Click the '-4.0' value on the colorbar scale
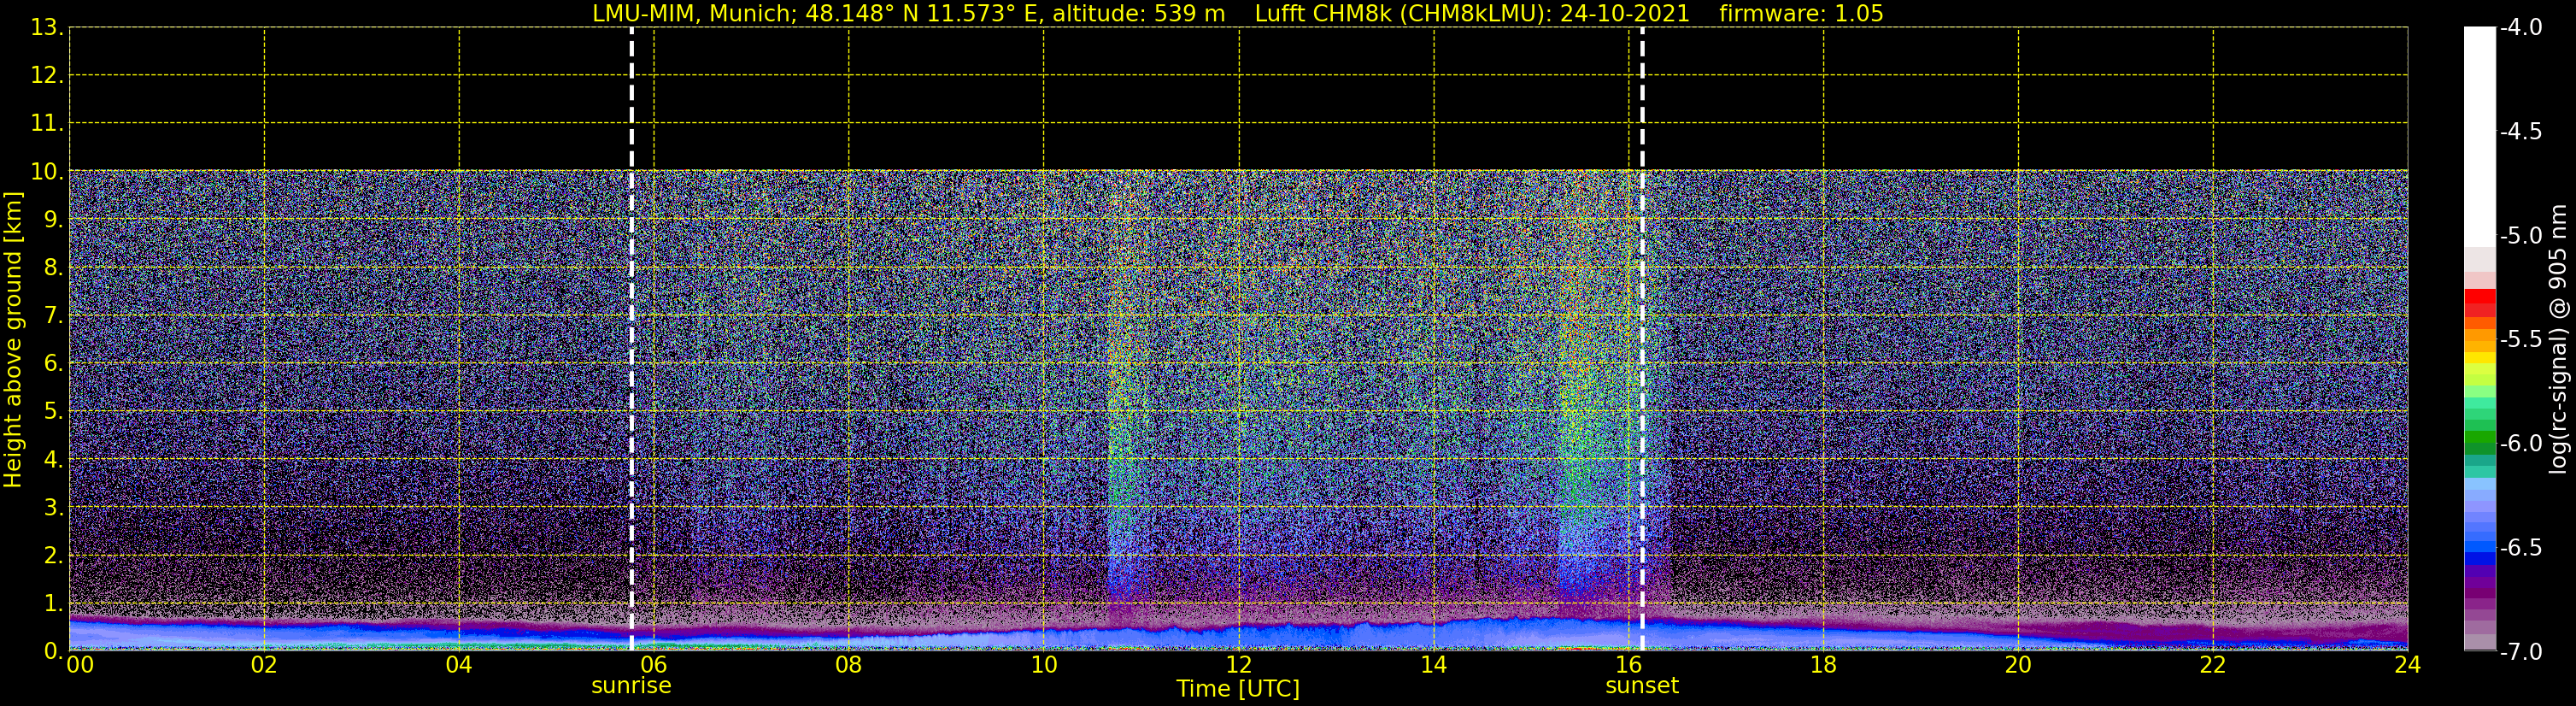This screenshot has height=706, width=2576. click(2520, 28)
